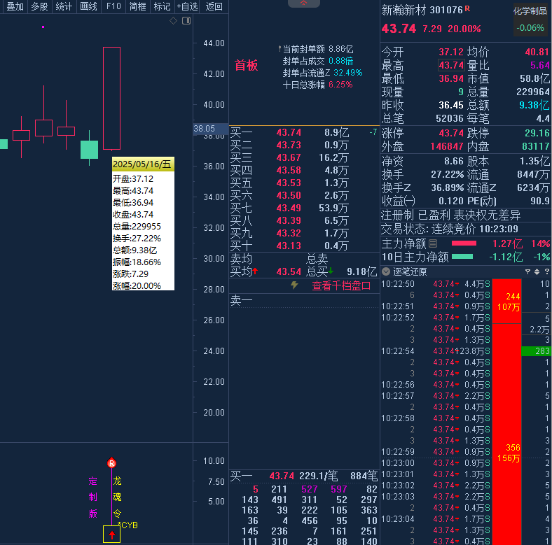The height and width of the screenshot is (545, 552).
Task: Click the 总买 value 9.18亿
Action: (361, 271)
